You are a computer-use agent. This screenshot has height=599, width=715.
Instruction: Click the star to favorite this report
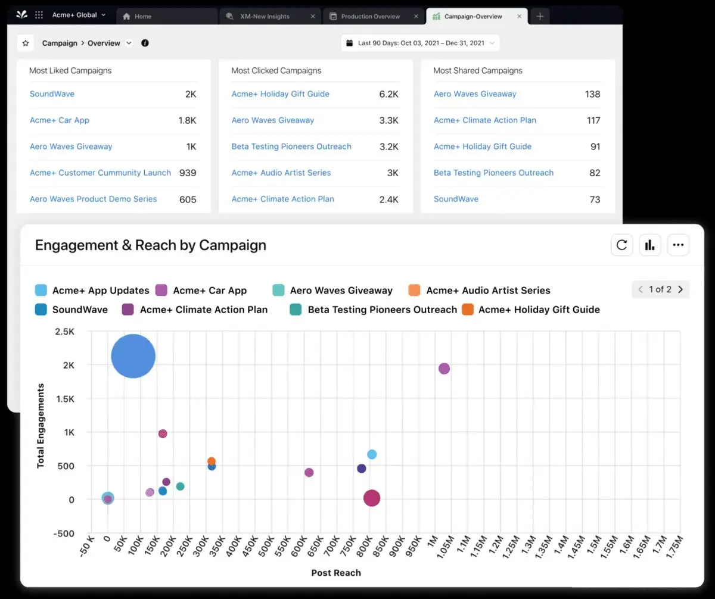coord(25,43)
